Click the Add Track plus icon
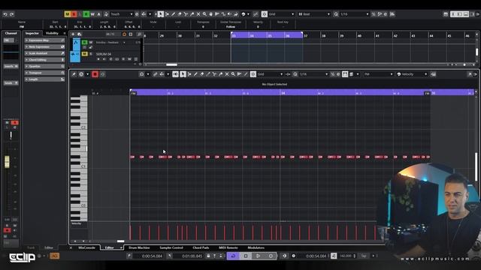Image resolution: width=481 pixels, height=270 pixels. (x=73, y=34)
